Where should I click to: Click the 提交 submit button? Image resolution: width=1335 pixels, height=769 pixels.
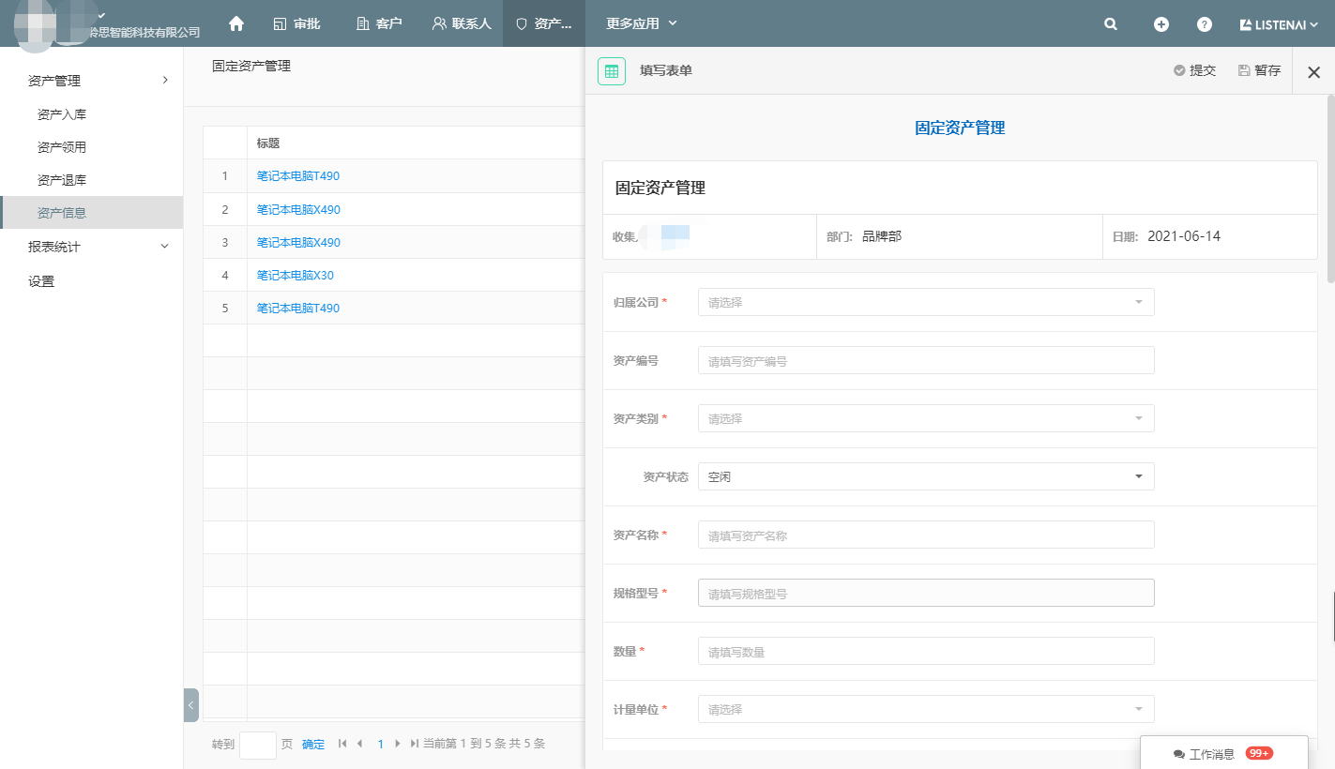tap(1194, 70)
